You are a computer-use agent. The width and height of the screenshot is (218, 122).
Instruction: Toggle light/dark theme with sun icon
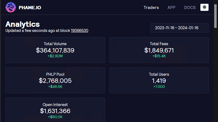204,7
